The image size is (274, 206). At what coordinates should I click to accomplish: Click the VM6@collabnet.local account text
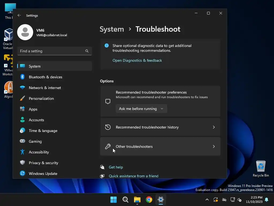click(52, 35)
